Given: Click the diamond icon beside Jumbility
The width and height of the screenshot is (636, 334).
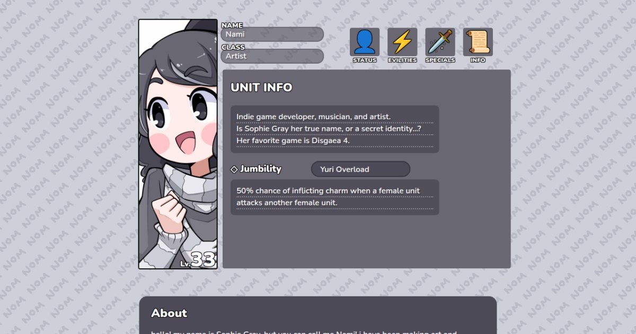Looking at the screenshot, I should point(234,169).
